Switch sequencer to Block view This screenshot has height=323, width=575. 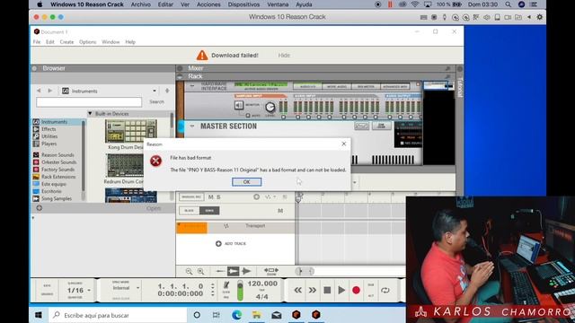[190, 211]
